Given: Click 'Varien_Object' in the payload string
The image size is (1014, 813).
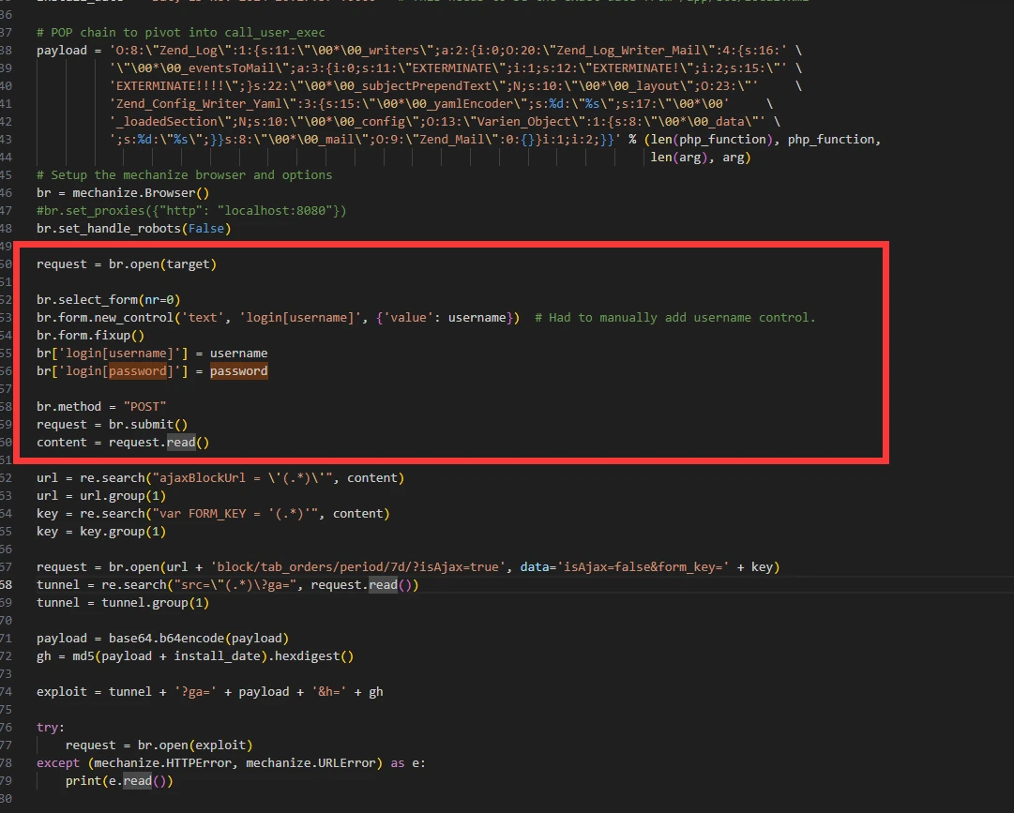Looking at the screenshot, I should click(x=523, y=122).
